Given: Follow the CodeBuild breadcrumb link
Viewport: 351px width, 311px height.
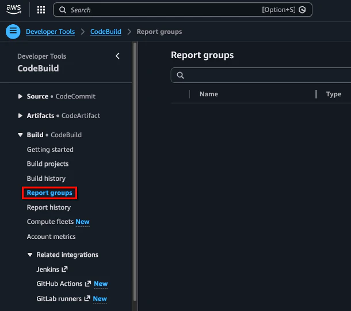Looking at the screenshot, I should tap(106, 32).
